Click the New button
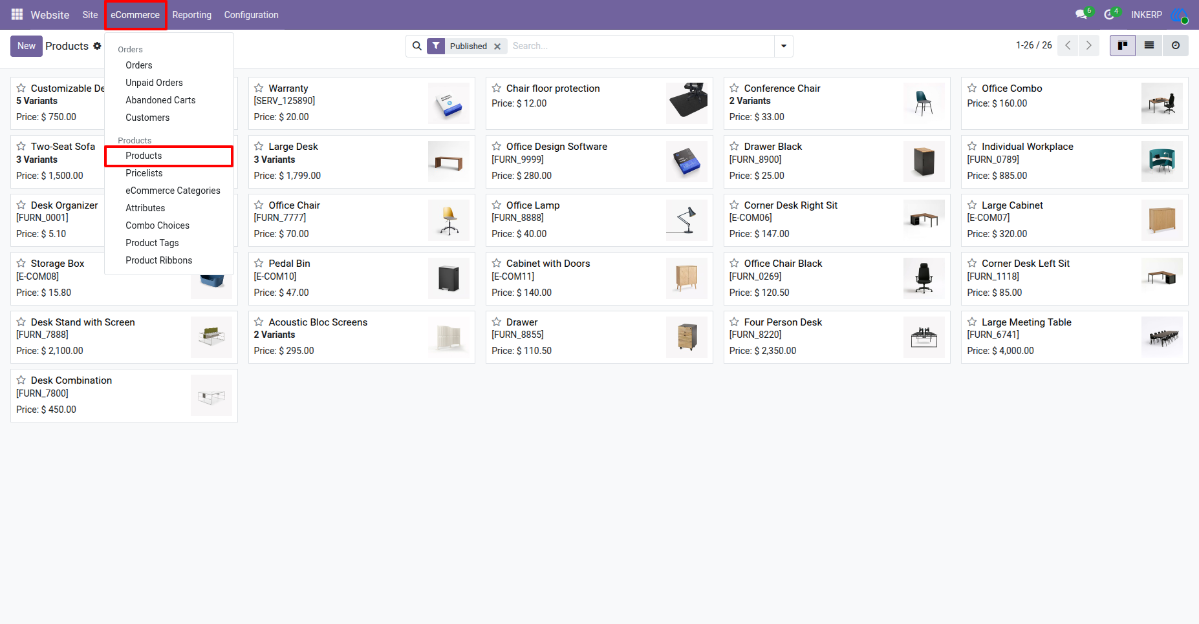 tap(27, 46)
